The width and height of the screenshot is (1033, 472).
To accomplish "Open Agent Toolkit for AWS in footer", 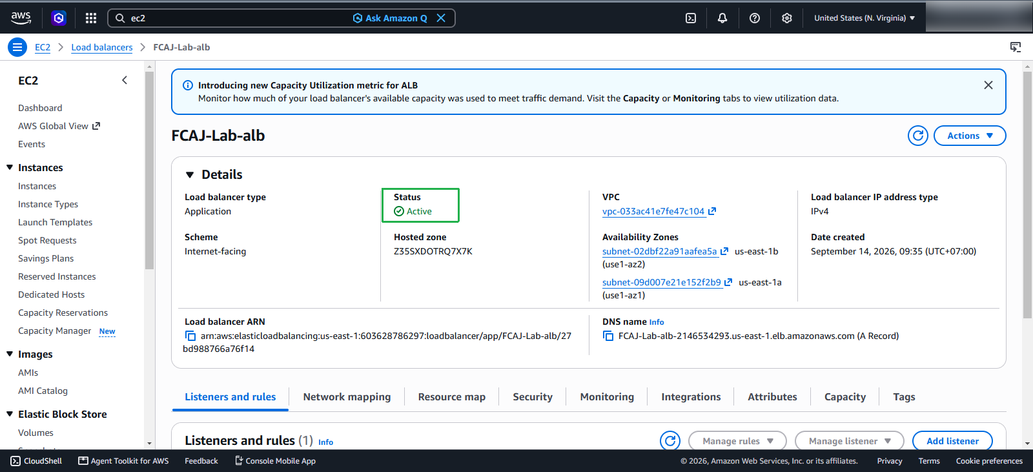I will point(123,461).
